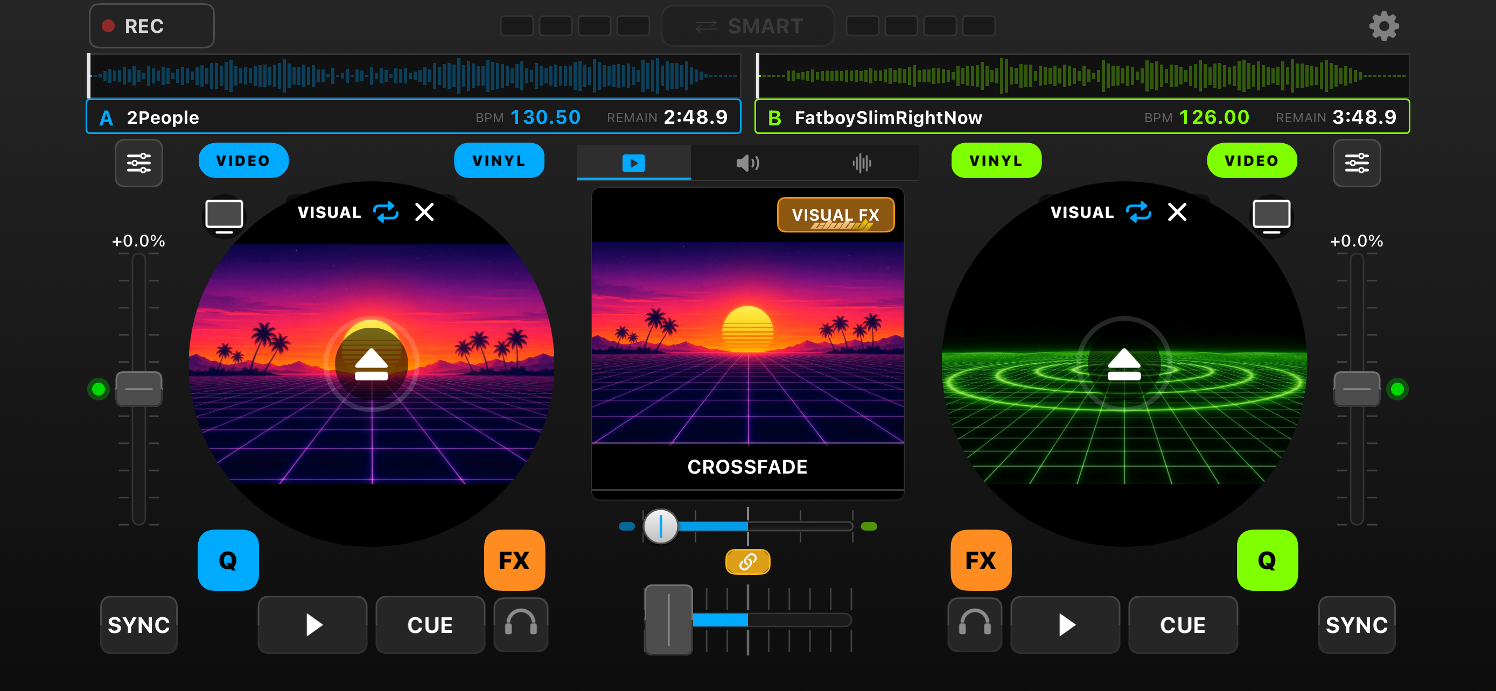Open deck A FX panel

tap(514, 560)
